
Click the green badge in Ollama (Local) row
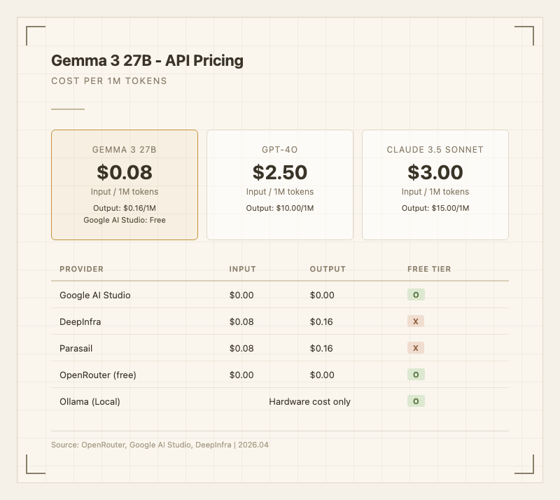tap(416, 401)
